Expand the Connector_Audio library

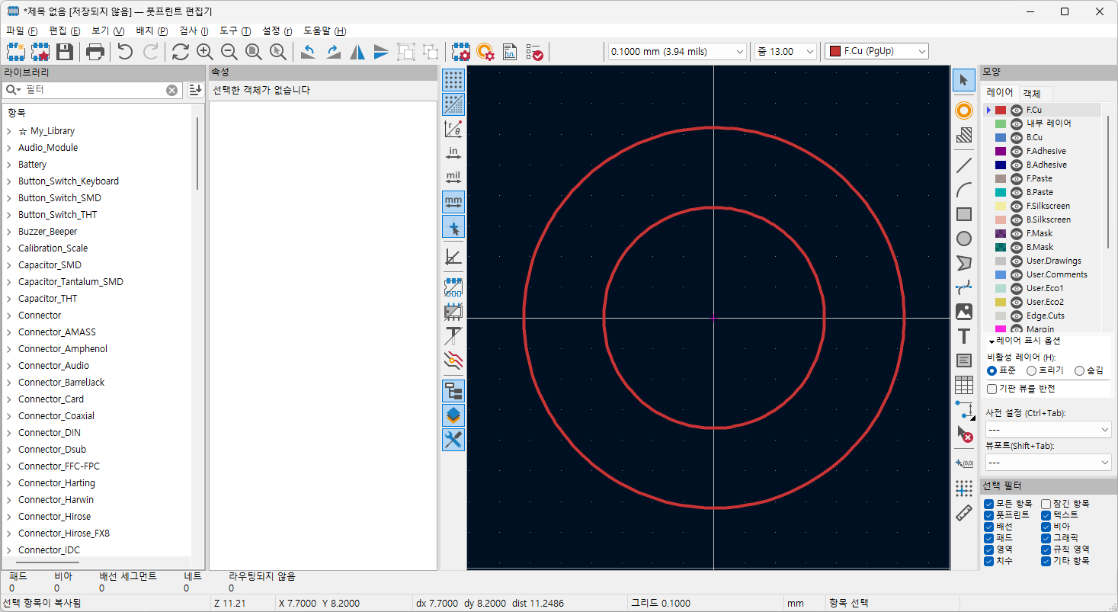(9, 366)
